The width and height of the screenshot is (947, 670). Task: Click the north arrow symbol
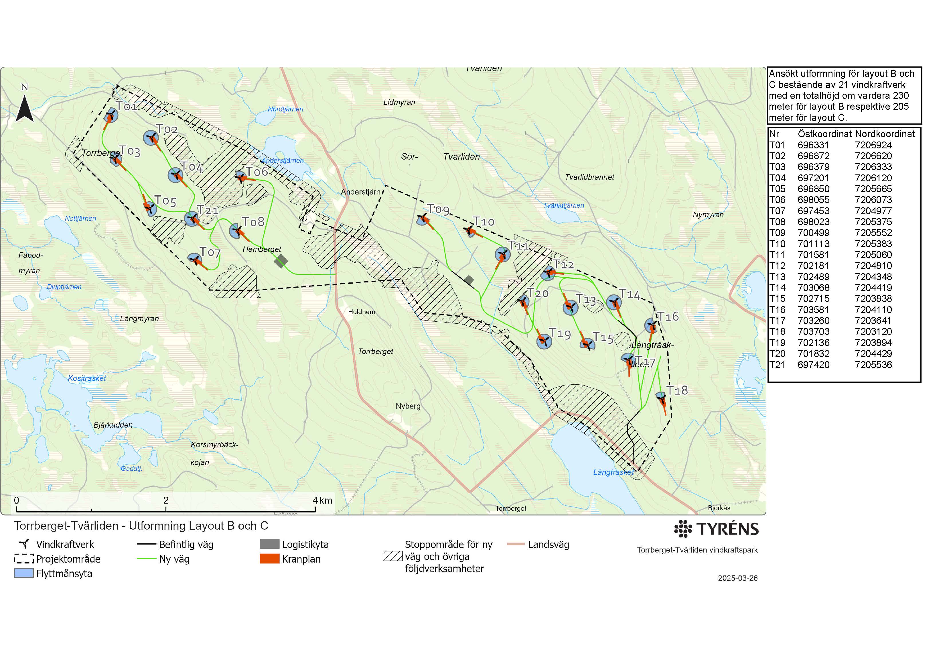[x=24, y=108]
